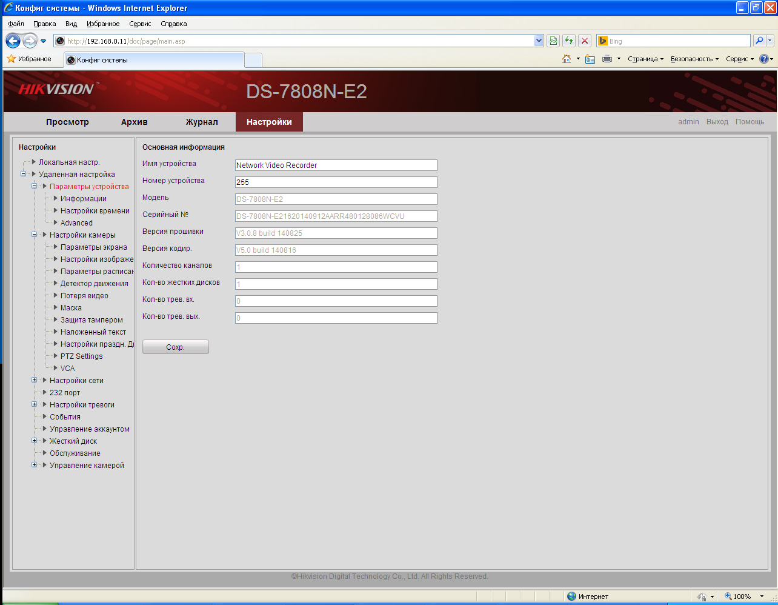Expand the Управление камерой tree node
This screenshot has width=778, height=605.
(x=35, y=465)
